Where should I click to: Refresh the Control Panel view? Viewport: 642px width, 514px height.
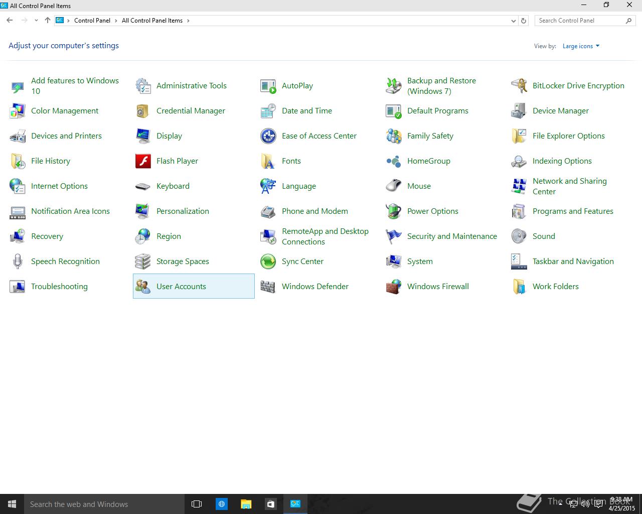[524, 21]
